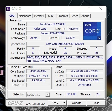Viewport: 112px width, 111px height.
Task: Click the 24 MBytes Level 3 value
Action: coord(85,85)
